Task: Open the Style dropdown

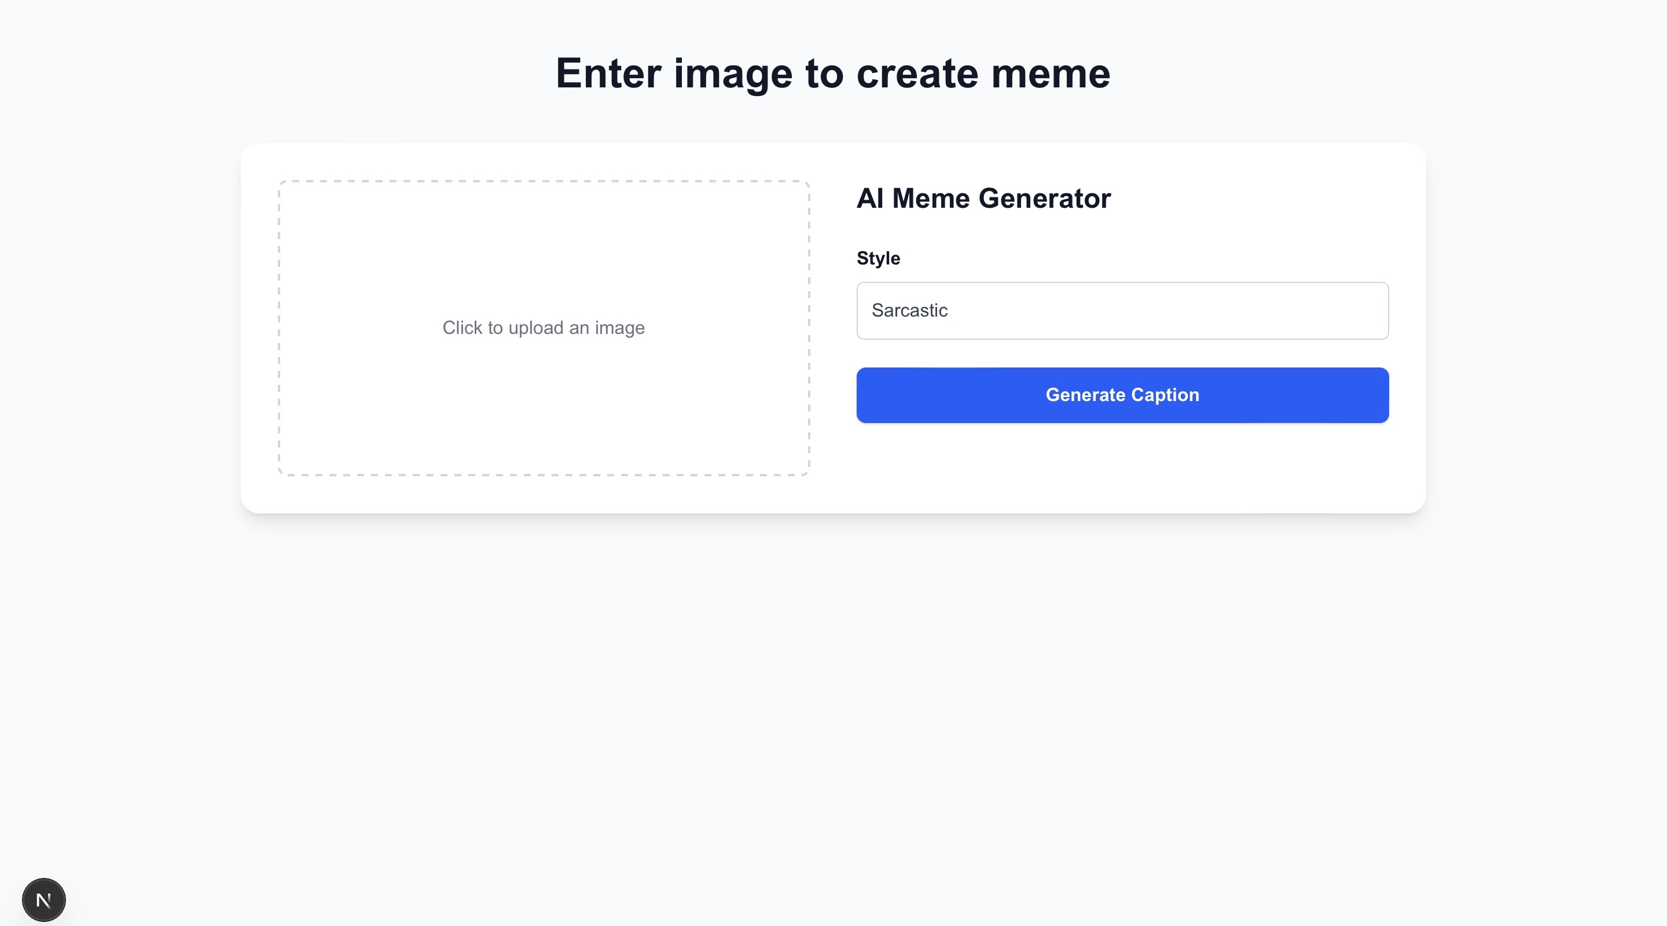Action: pos(1122,311)
